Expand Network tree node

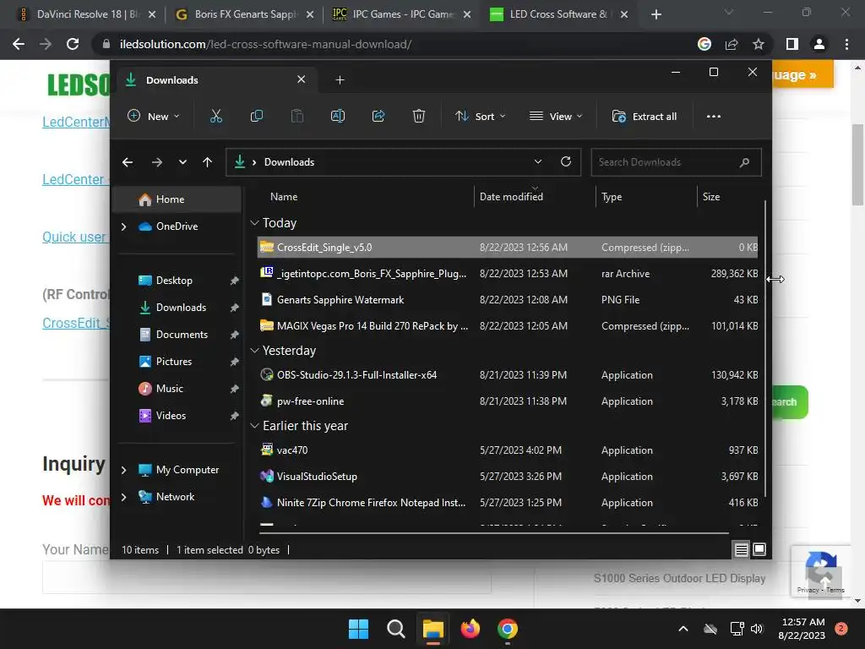tap(123, 497)
